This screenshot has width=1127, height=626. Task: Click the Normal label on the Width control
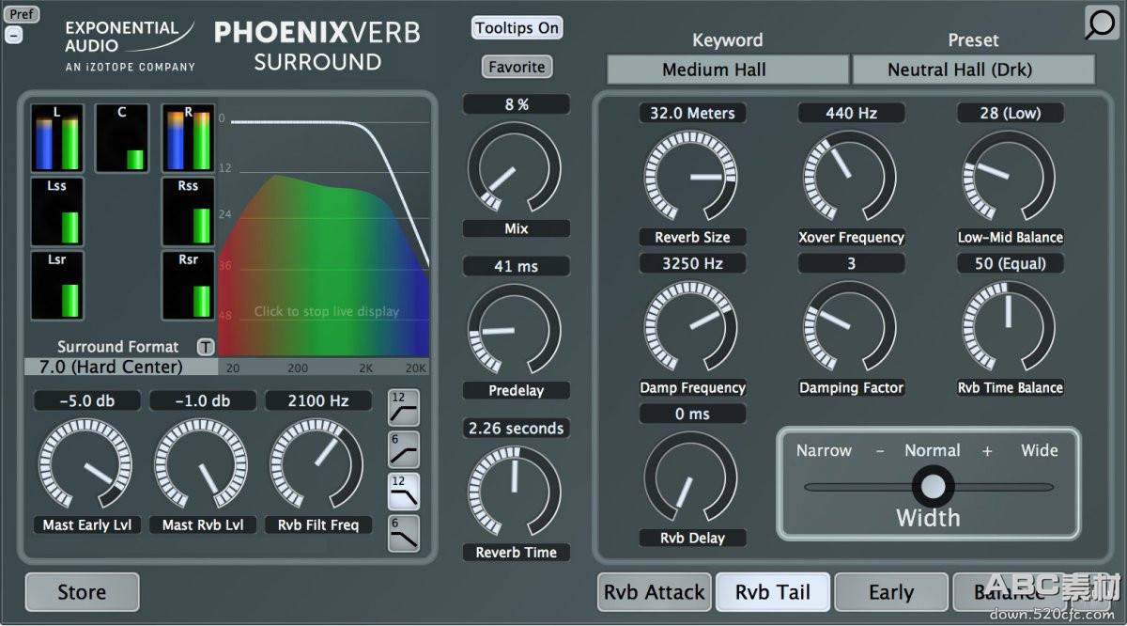pyautogui.click(x=933, y=450)
